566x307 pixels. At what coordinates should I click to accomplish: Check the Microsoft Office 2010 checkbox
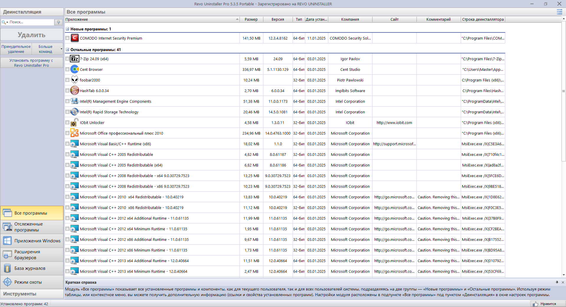point(67,133)
